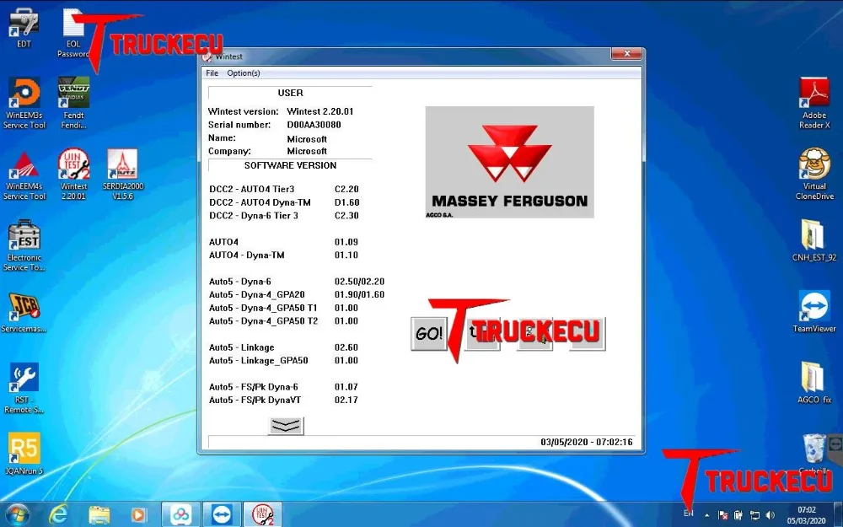
Task: Select the Wintest taskbar button
Action: coord(262,514)
